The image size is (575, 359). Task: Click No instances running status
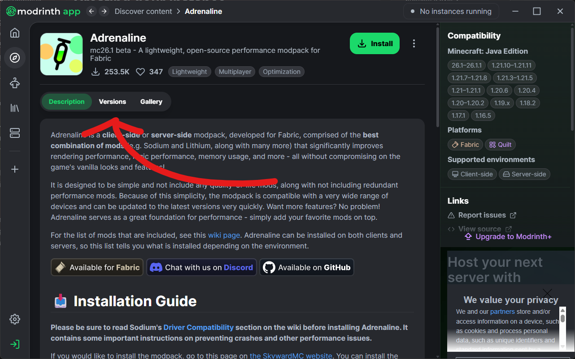(x=451, y=12)
